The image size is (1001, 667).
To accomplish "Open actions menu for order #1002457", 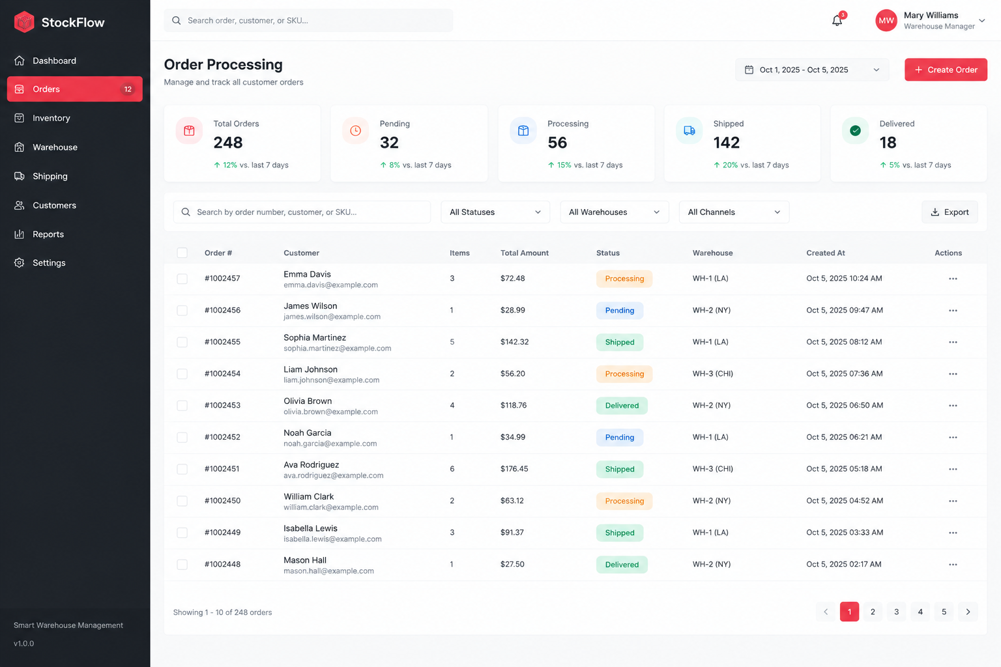I will click(x=953, y=279).
